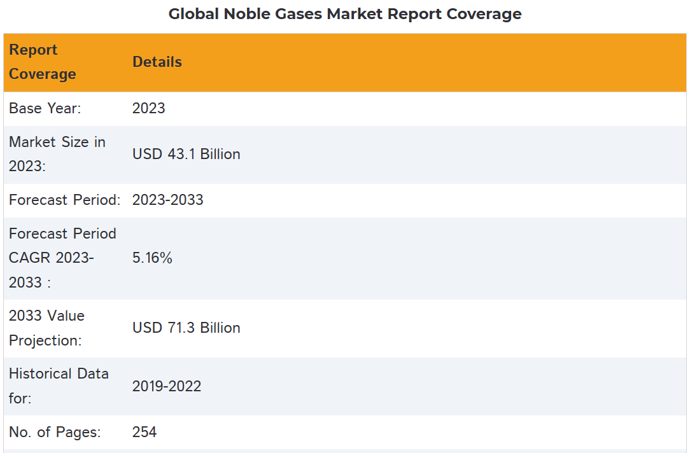The image size is (690, 453).
Task: Click the 'Market Size in 2023:' label
Action: click(57, 155)
